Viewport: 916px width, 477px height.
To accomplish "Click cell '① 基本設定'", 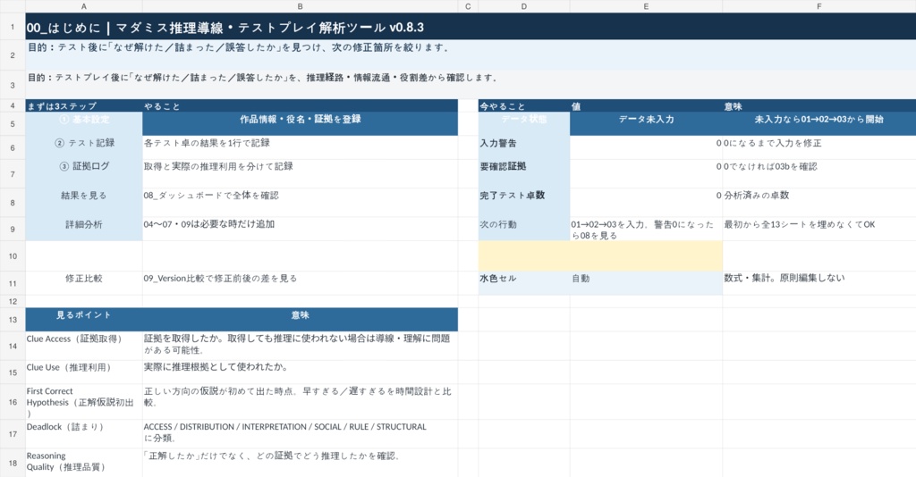I will tap(83, 123).
